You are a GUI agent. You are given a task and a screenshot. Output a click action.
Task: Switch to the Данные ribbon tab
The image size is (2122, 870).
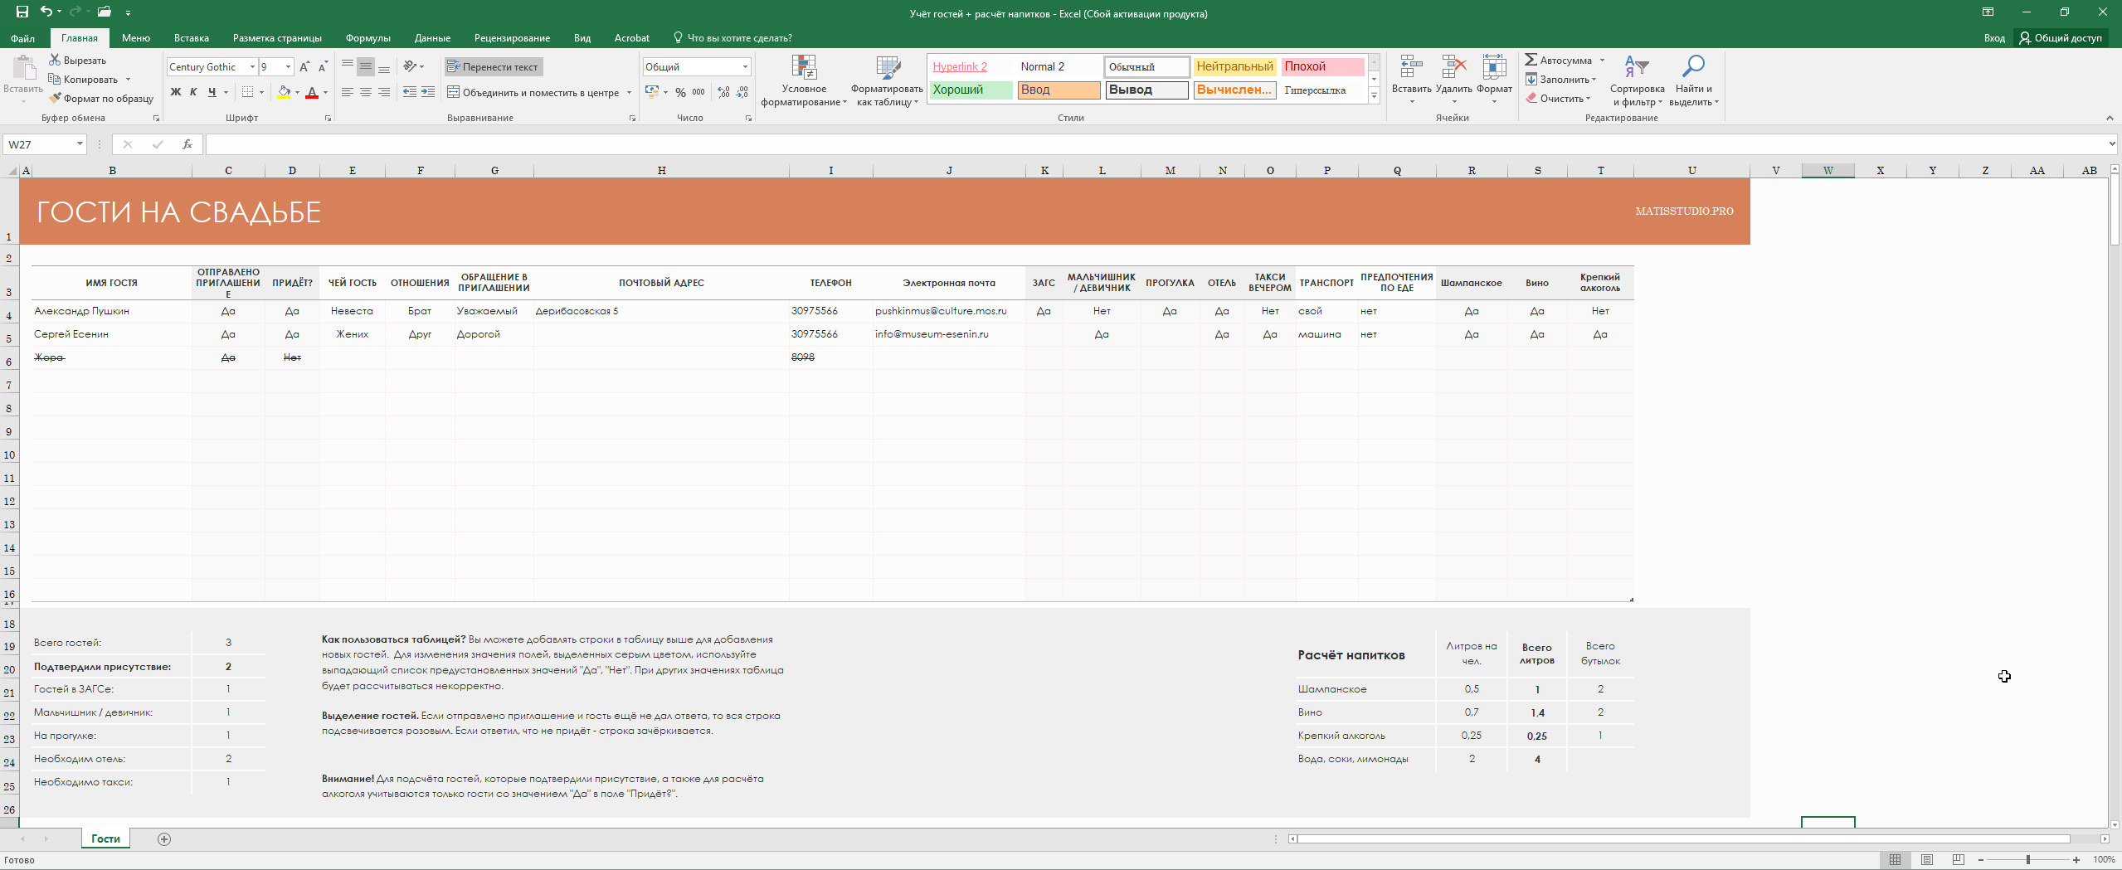pos(432,38)
